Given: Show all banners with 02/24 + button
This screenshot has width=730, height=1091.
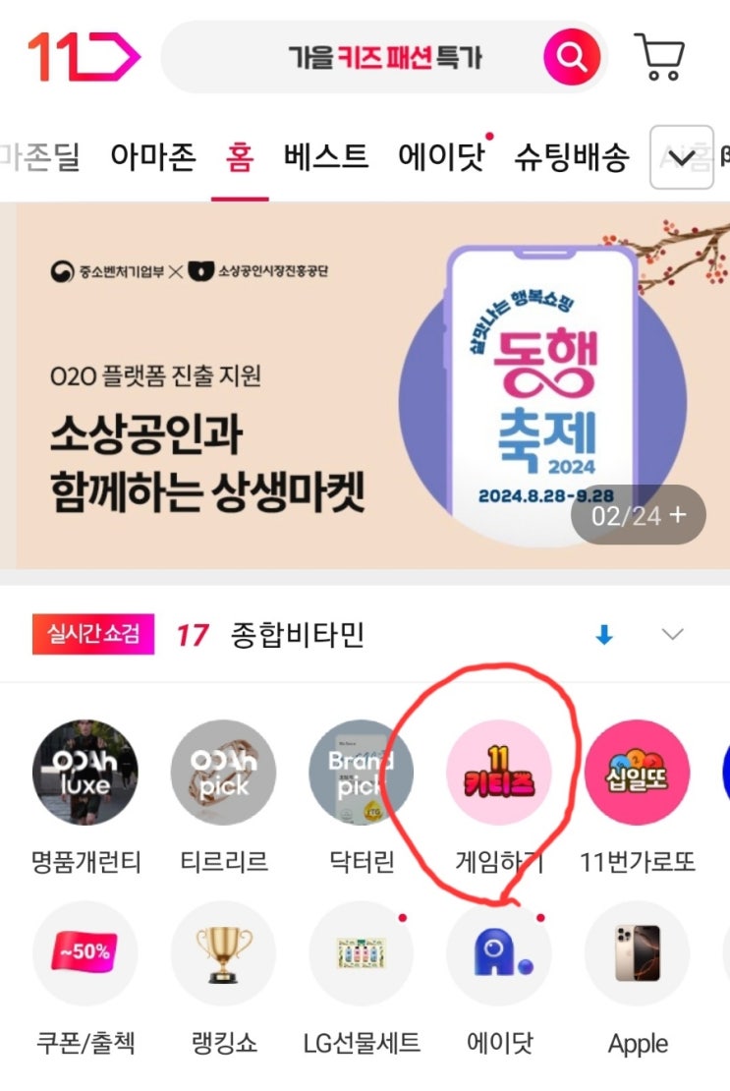Looking at the screenshot, I should (639, 515).
